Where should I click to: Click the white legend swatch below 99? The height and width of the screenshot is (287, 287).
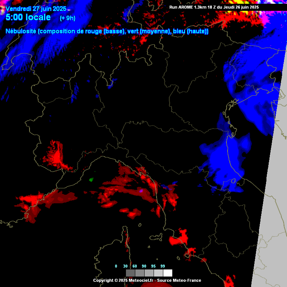(x=168, y=273)
